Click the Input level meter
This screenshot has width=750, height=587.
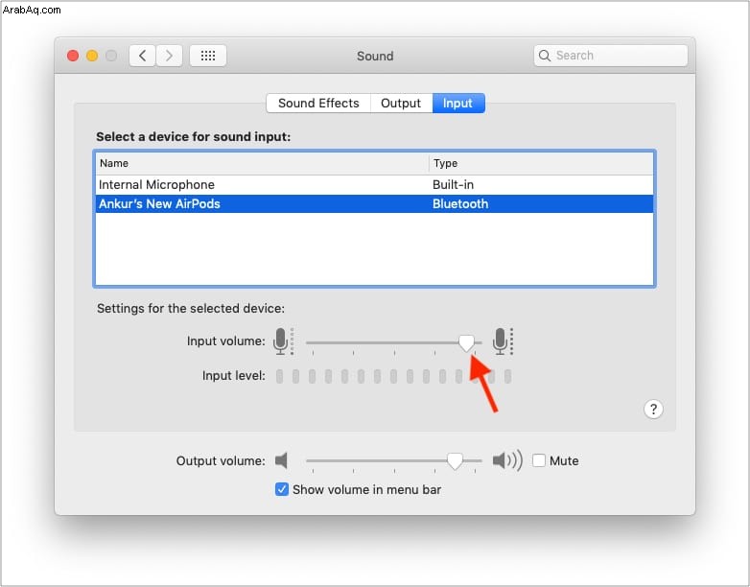[x=393, y=377]
